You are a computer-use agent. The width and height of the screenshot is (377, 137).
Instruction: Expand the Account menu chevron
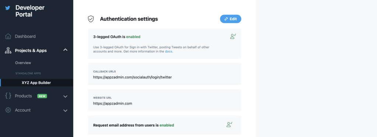tap(65, 110)
